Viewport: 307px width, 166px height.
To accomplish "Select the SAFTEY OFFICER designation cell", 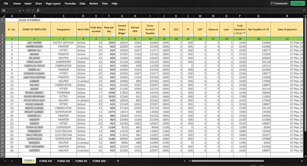I will pos(64,43).
